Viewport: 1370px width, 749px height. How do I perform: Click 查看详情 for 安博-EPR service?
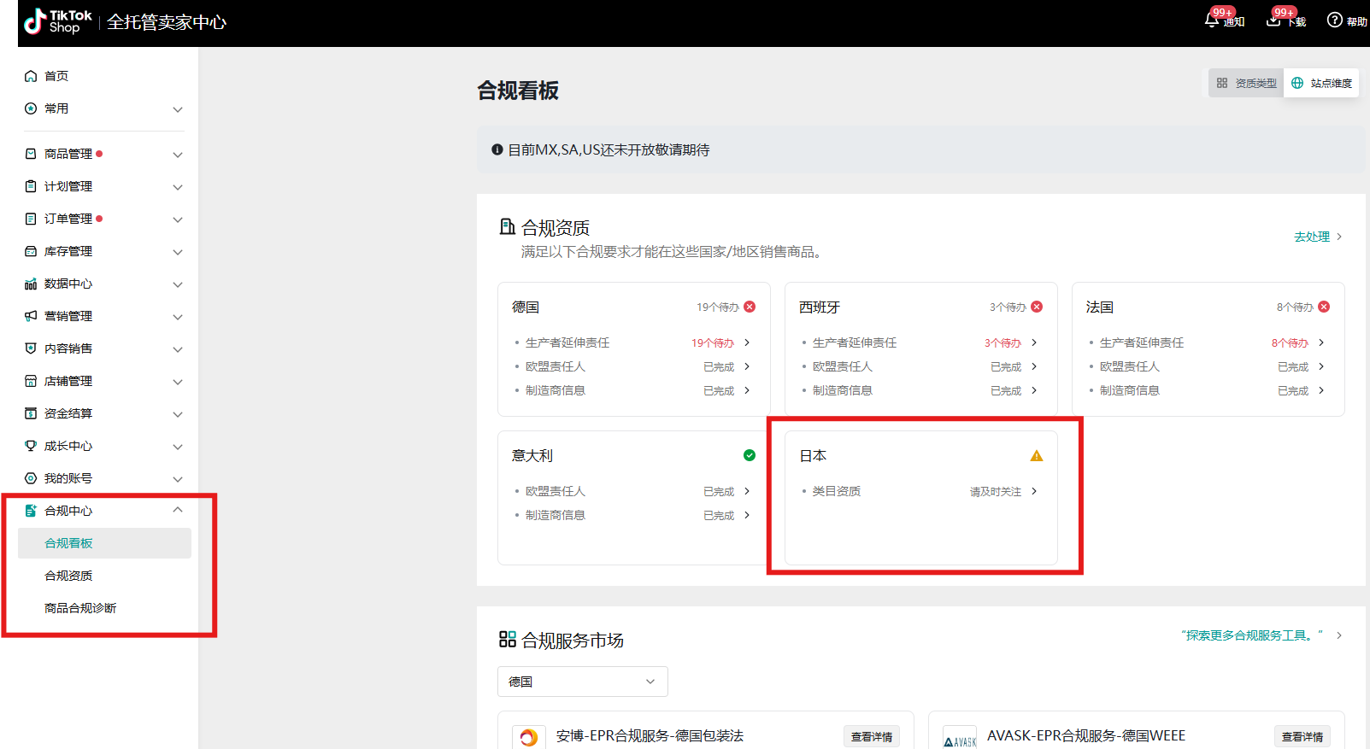[871, 736]
